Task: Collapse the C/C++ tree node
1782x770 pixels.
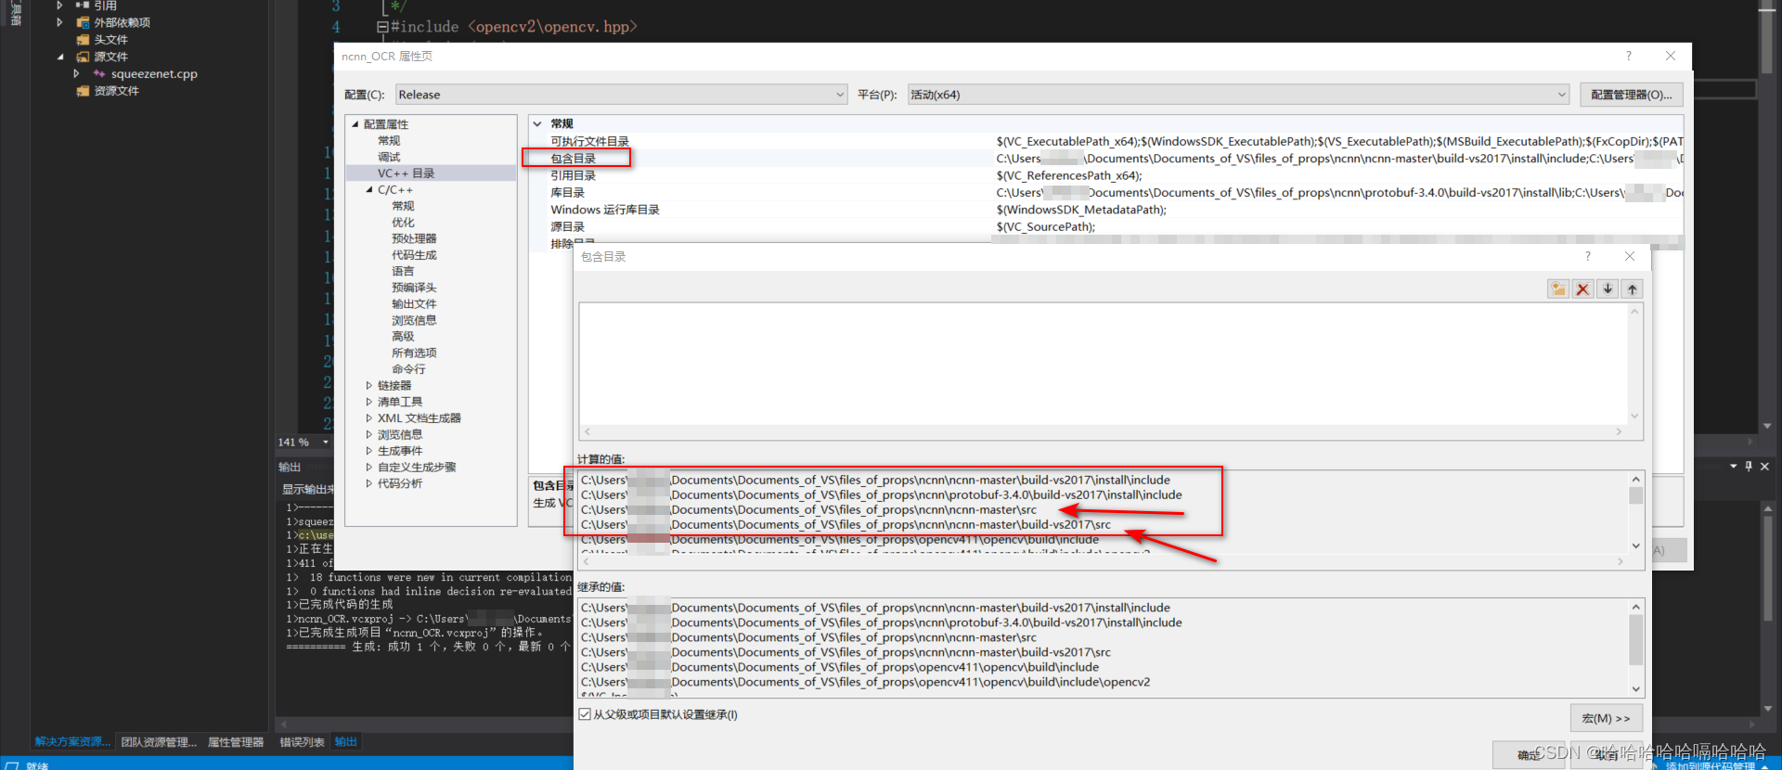Action: pyautogui.click(x=369, y=189)
